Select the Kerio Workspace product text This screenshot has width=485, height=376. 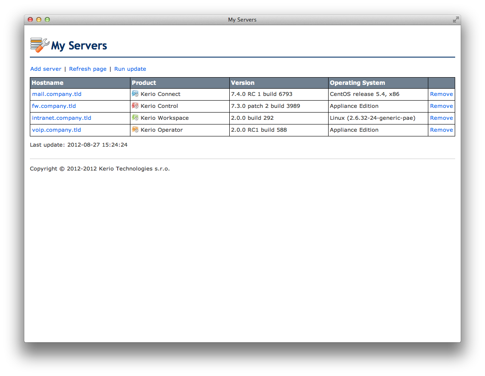165,118
